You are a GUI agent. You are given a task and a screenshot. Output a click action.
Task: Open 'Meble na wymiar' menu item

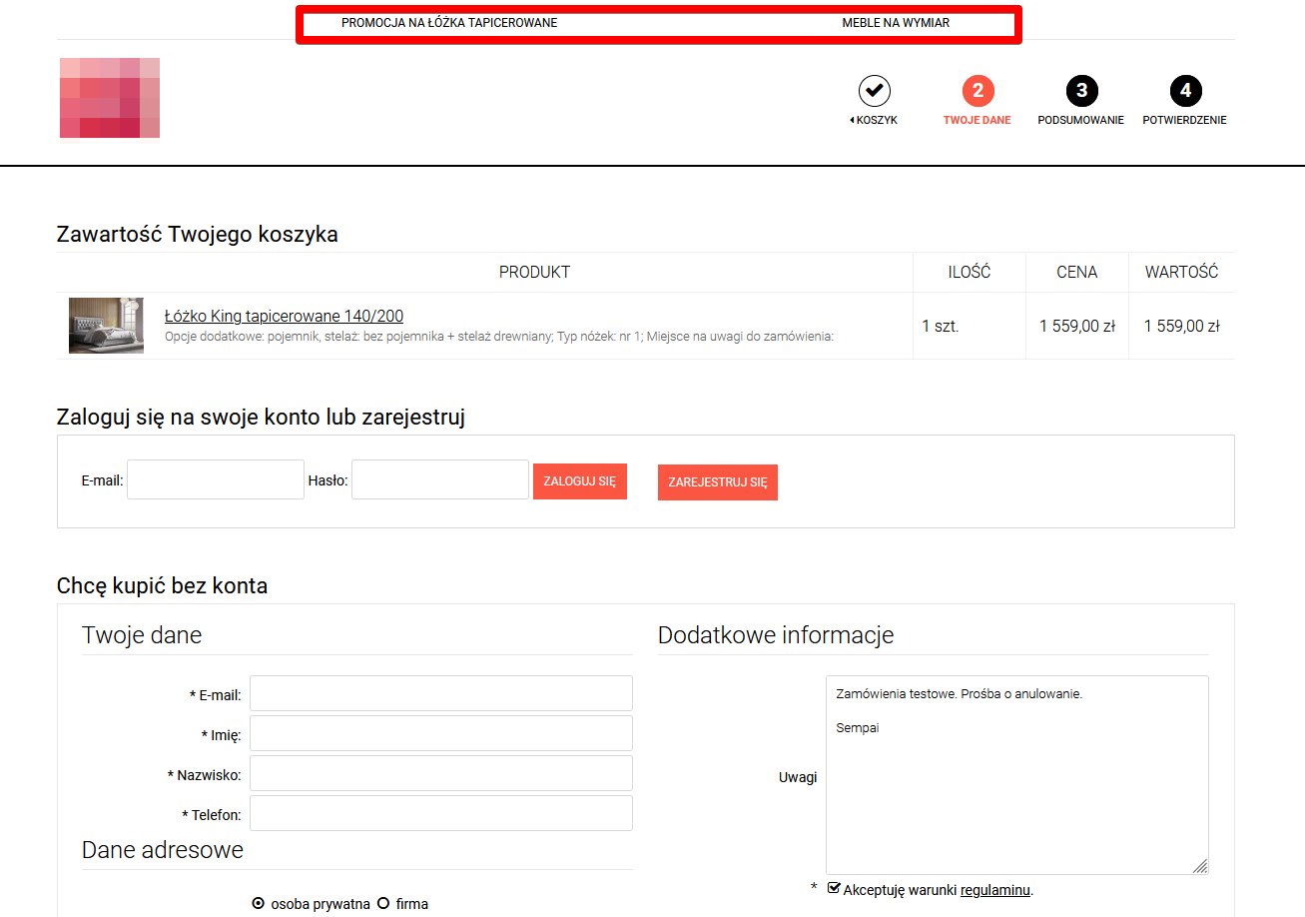(896, 23)
